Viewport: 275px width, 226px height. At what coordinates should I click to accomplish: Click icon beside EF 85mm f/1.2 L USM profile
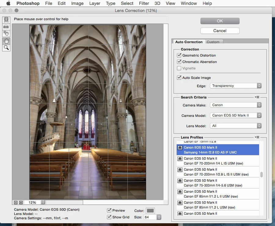point(180,203)
